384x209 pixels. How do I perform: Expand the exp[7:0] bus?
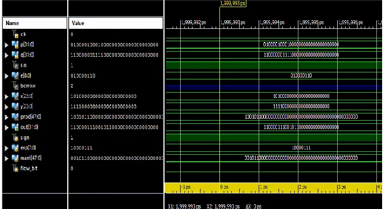point(7,148)
